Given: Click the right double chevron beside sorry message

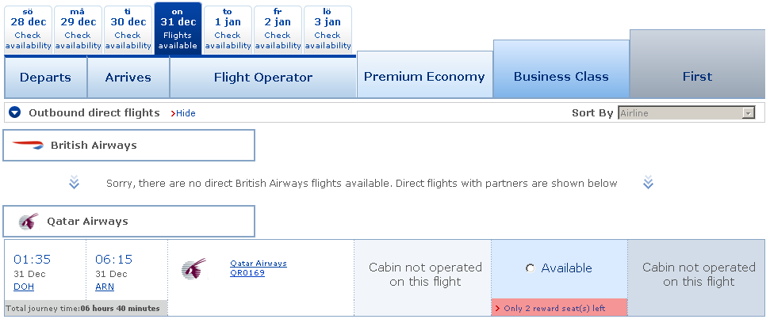Looking at the screenshot, I should coord(648,184).
